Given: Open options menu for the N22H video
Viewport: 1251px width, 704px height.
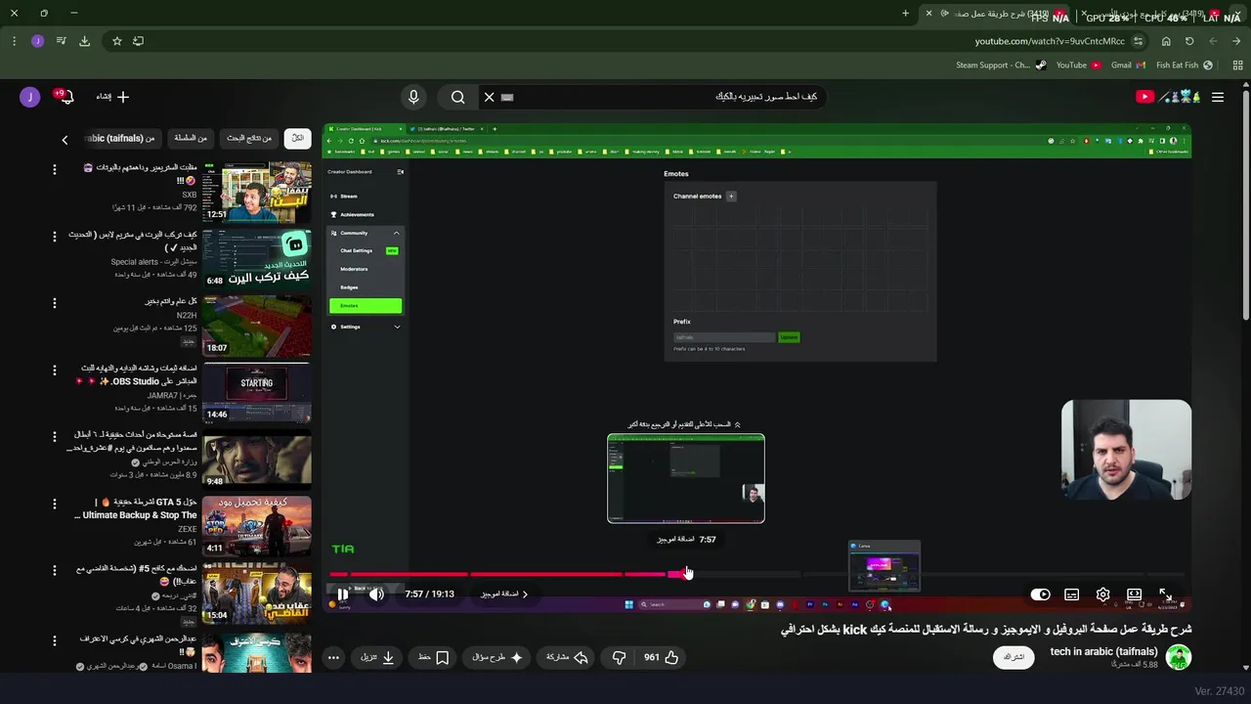Looking at the screenshot, I should pyautogui.click(x=55, y=303).
